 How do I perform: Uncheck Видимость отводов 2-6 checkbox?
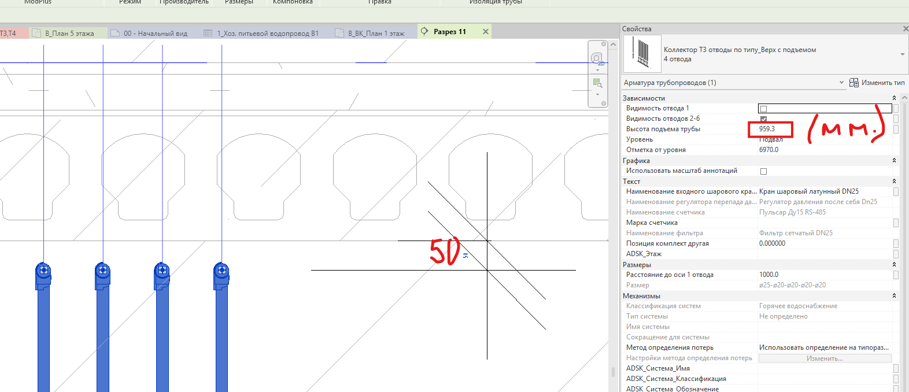coord(763,119)
